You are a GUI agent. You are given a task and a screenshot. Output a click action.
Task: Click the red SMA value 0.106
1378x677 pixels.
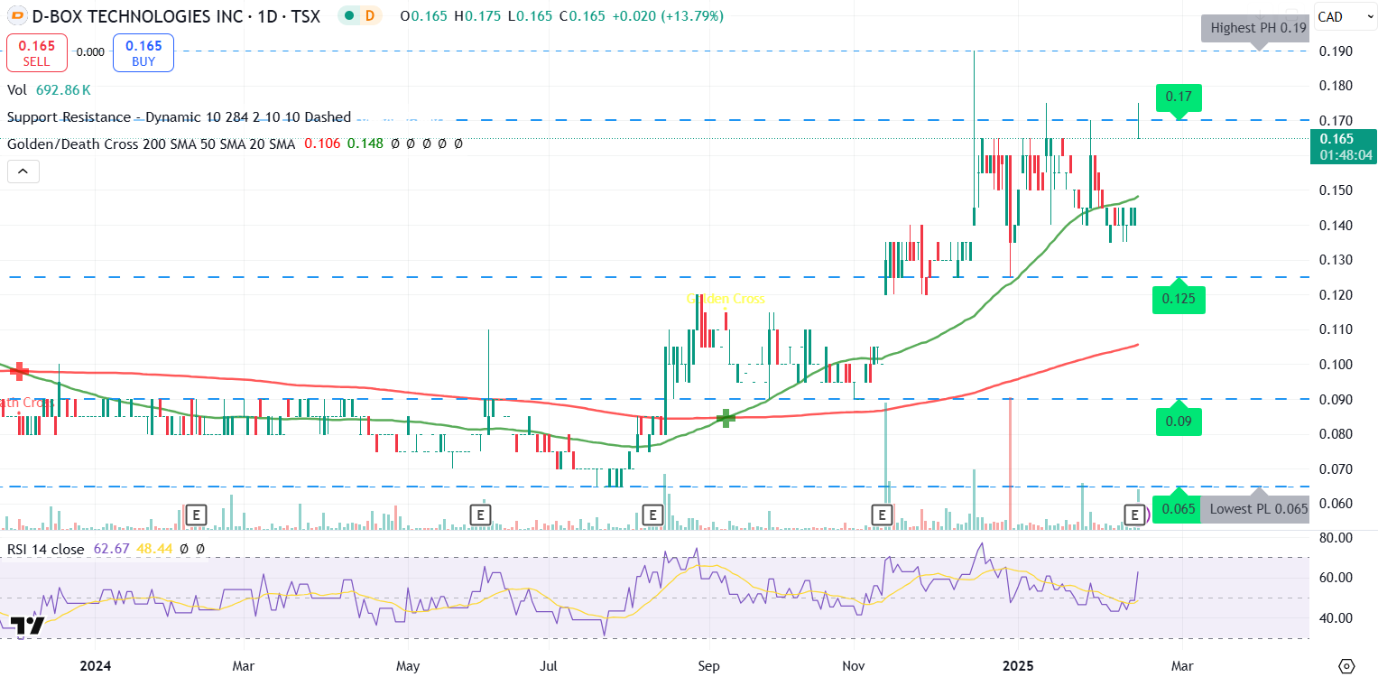coord(322,144)
